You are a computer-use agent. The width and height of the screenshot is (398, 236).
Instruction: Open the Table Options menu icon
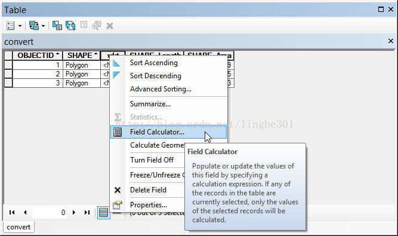coord(10,26)
